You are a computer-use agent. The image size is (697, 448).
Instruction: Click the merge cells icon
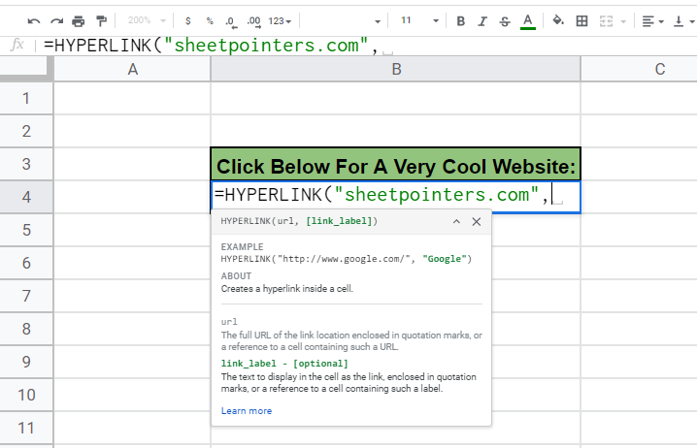(x=607, y=21)
